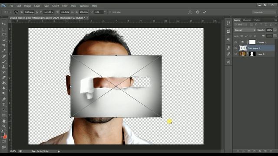Image resolution: width=278 pixels, height=156 pixels.
Task: Open the Layer menu
Action: (37, 6)
